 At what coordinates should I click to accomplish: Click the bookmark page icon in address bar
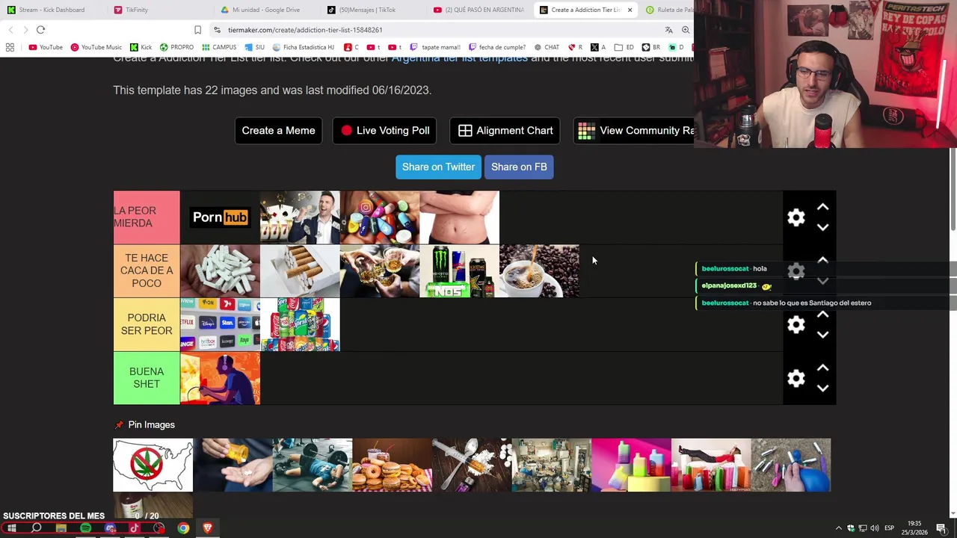197,30
